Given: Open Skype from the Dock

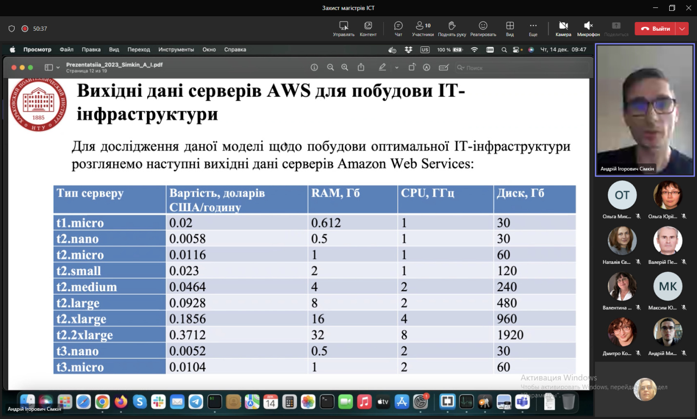Looking at the screenshot, I should [x=139, y=401].
